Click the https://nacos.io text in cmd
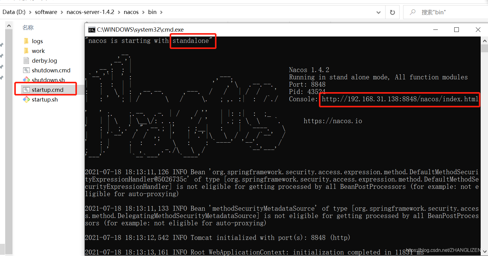 coord(333,121)
